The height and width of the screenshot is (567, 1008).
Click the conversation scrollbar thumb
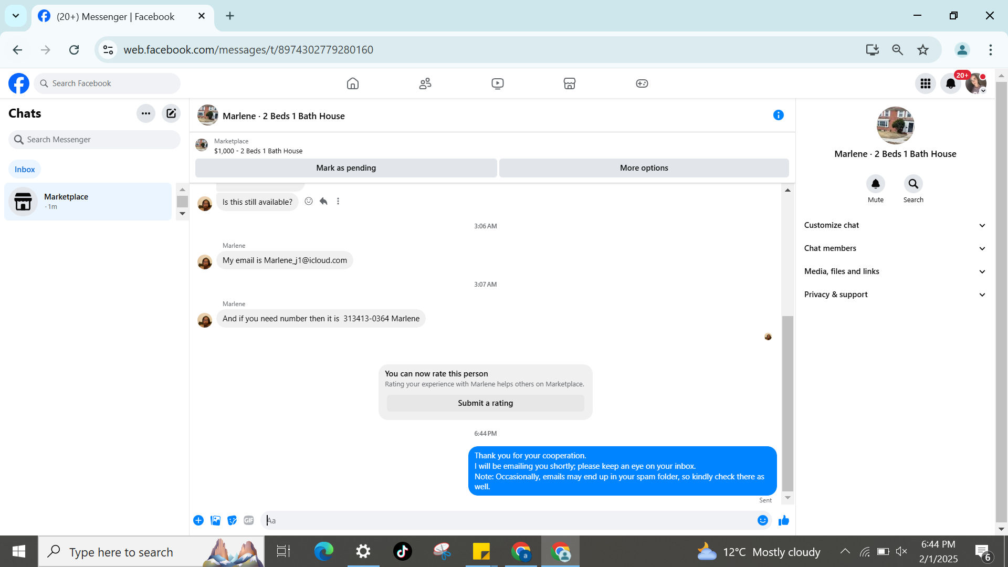click(787, 403)
